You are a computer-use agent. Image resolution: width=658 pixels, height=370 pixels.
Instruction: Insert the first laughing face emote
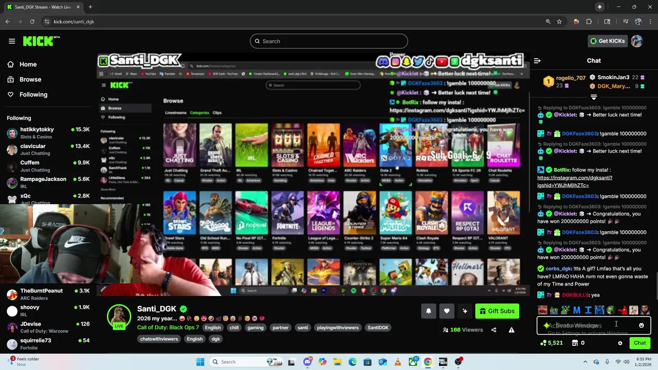(x=542, y=310)
